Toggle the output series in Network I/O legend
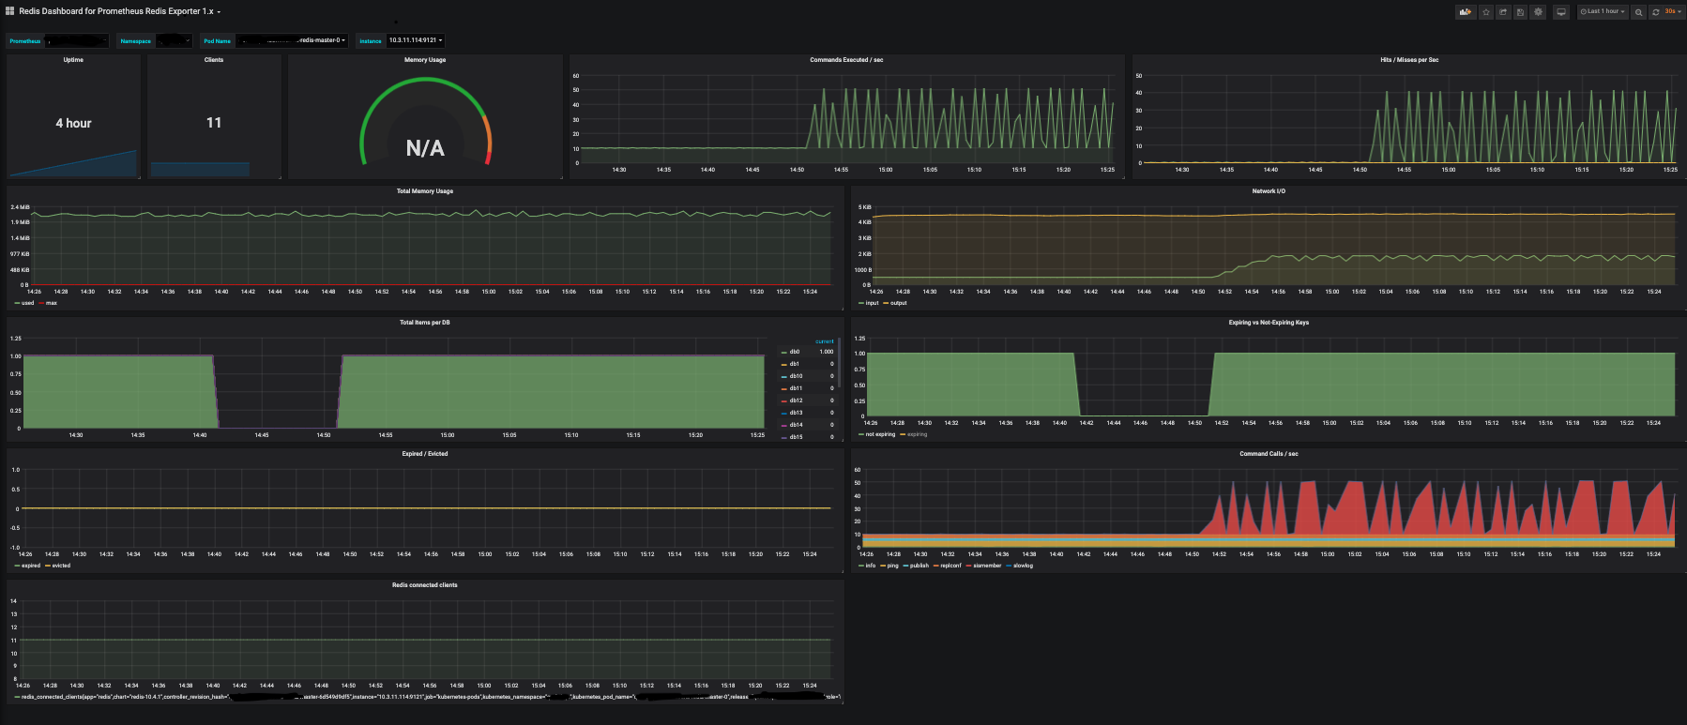 click(898, 303)
